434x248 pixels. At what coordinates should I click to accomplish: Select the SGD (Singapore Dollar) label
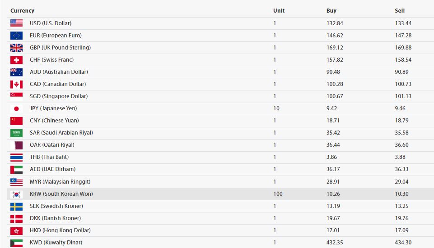coord(59,96)
